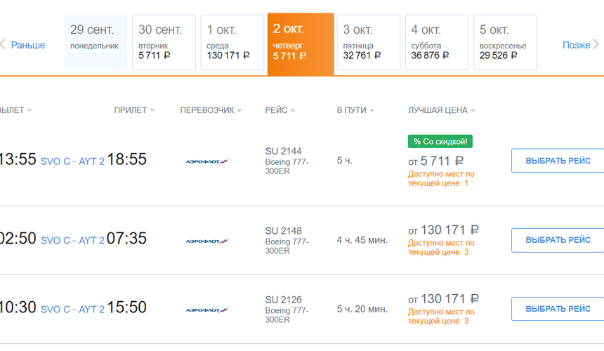Click the right arrow next to Позже
Screen dimensions: 604x351
tap(597, 44)
